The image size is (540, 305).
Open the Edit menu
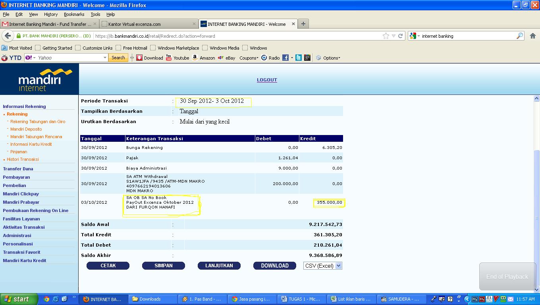tap(19, 14)
